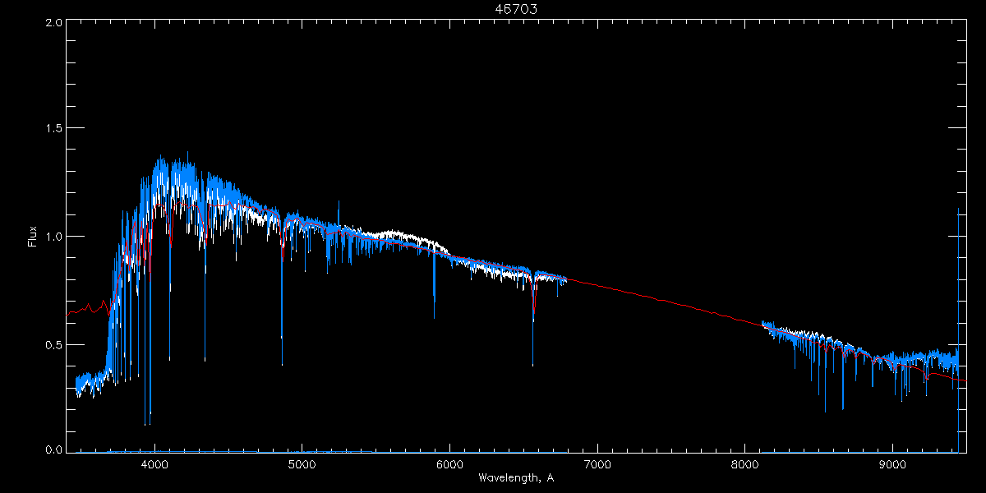Screen dimensions: 986x493
Task: Click the 2.0 flux tick label
Action: point(53,23)
